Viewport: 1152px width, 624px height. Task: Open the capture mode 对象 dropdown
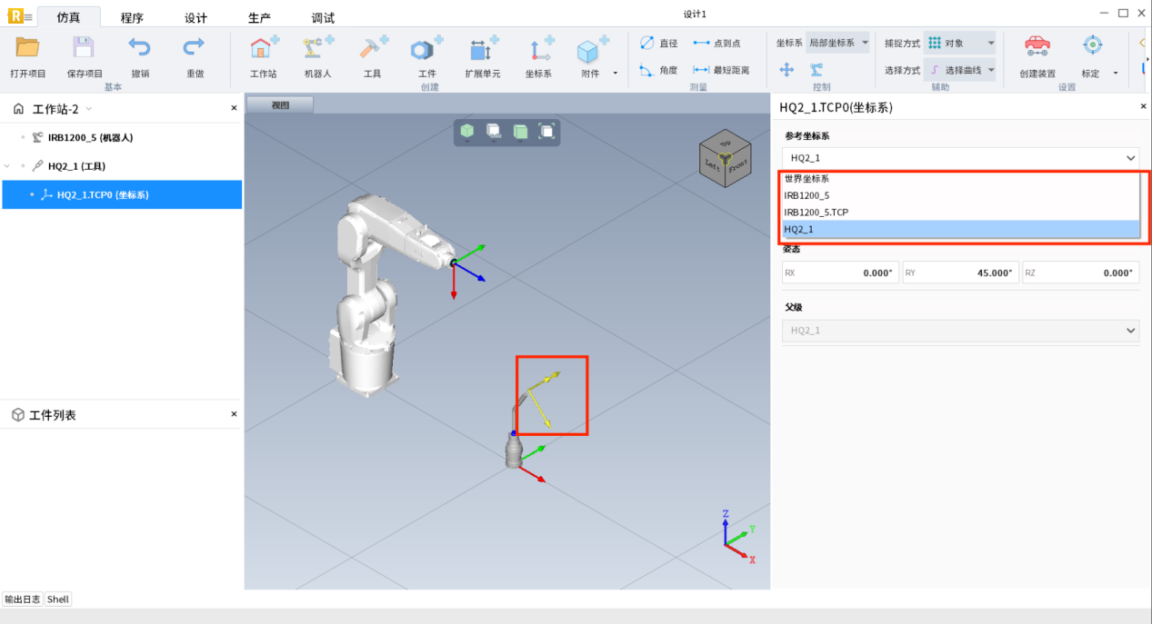960,43
